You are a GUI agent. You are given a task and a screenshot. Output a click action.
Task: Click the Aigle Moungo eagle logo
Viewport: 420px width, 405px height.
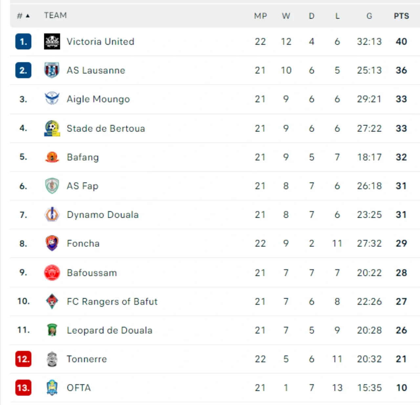coord(52,99)
